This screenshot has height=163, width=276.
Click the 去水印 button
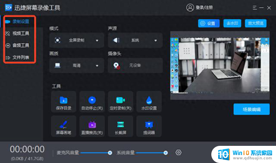click(232, 23)
